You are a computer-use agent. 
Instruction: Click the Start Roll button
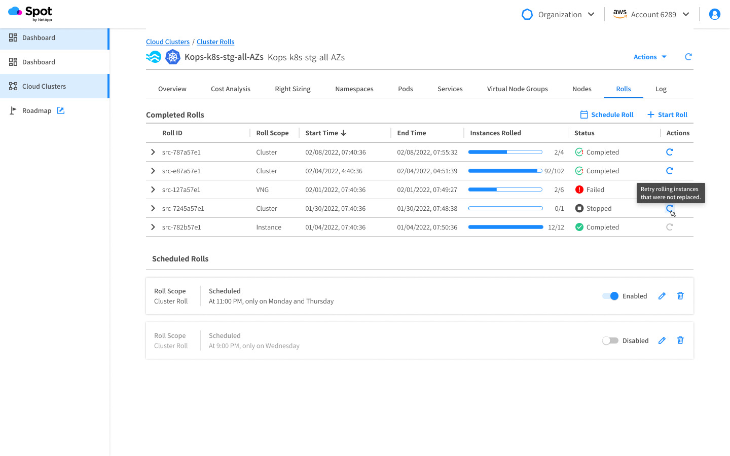667,115
